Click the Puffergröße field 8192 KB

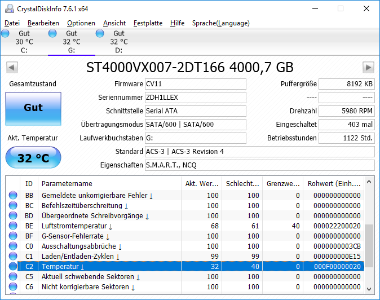click(347, 84)
